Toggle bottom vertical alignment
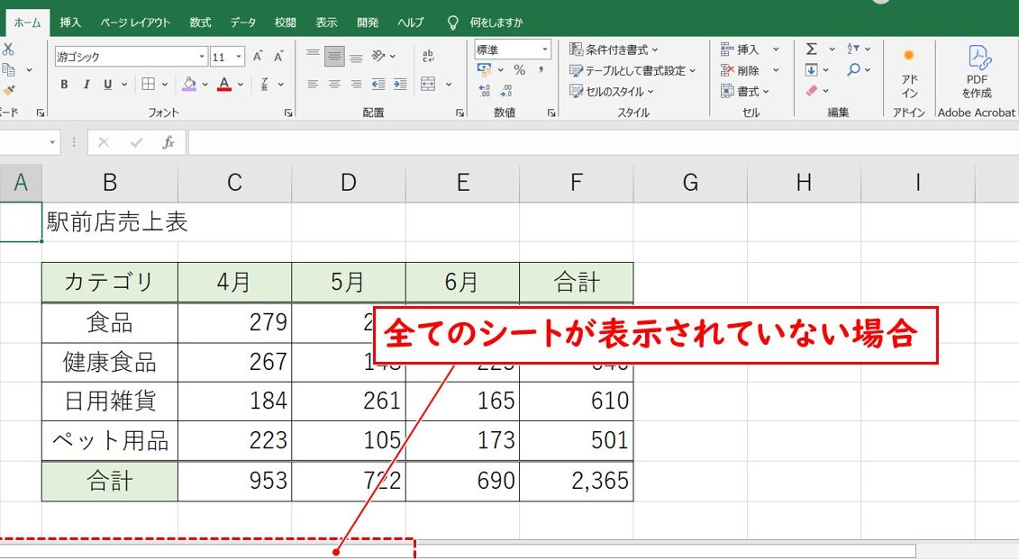This screenshot has width=1019, height=559. point(356,56)
